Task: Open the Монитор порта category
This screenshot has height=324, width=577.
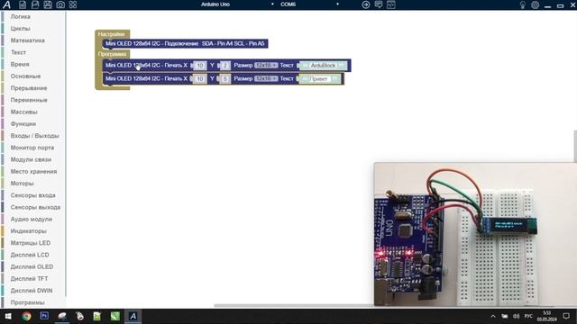Action: click(x=32, y=148)
